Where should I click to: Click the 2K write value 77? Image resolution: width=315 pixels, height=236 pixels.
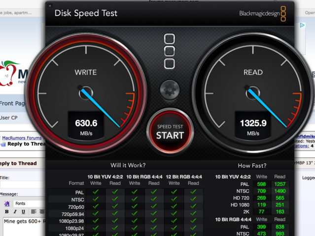[261, 211]
